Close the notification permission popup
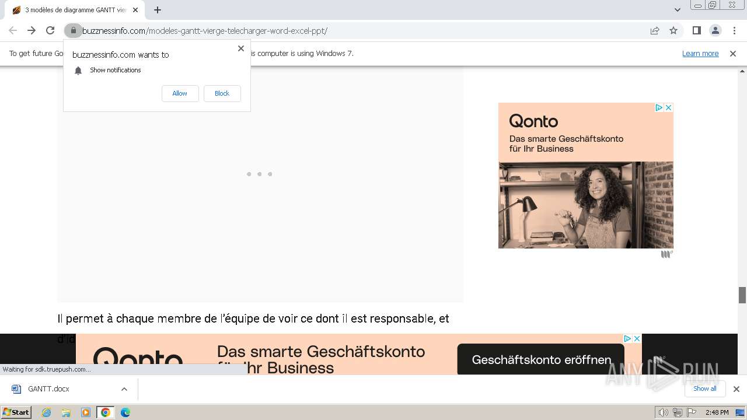 click(x=241, y=48)
